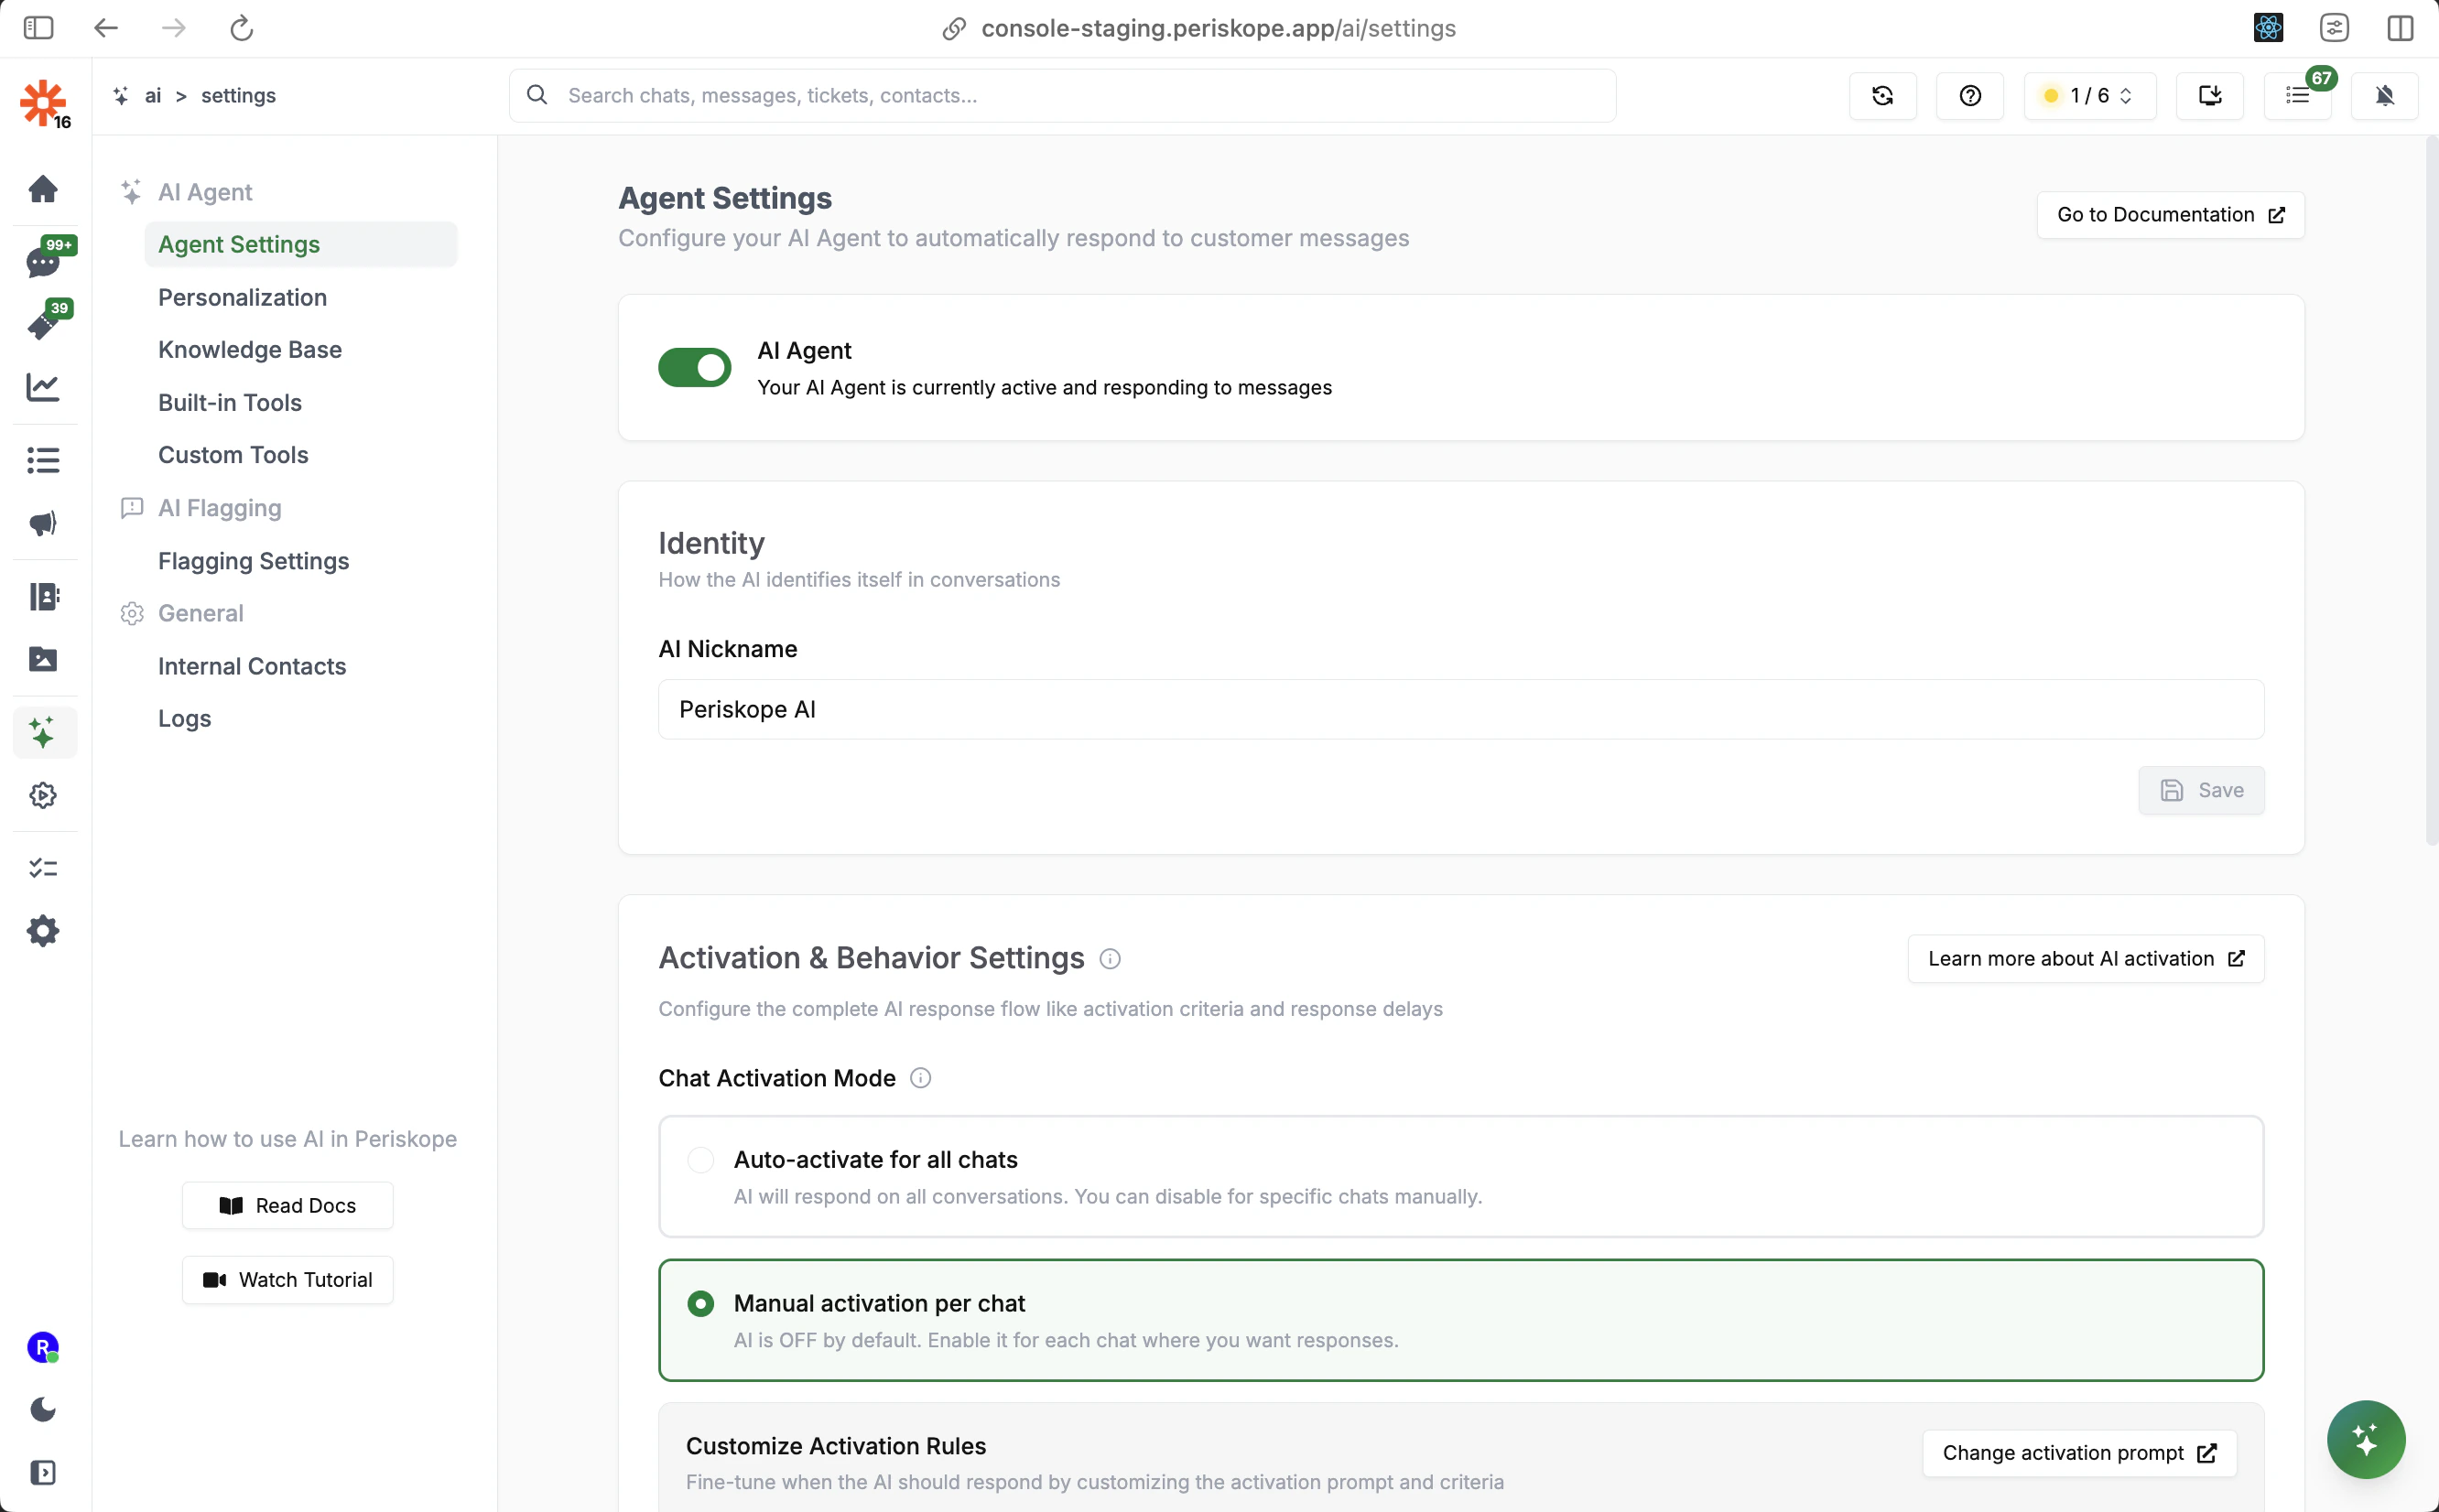Image resolution: width=2439 pixels, height=1512 pixels.
Task: Open the Home icon in left sidebar
Action: [43, 189]
